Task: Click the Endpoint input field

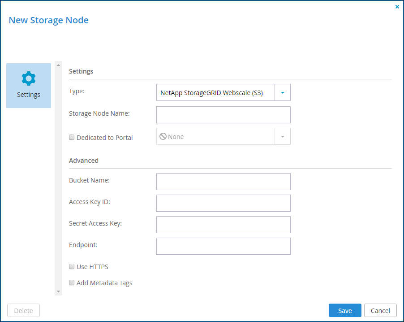Action: (223, 246)
